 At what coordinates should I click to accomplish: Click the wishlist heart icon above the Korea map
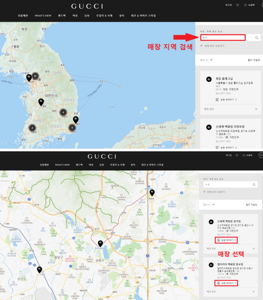pos(237,5)
